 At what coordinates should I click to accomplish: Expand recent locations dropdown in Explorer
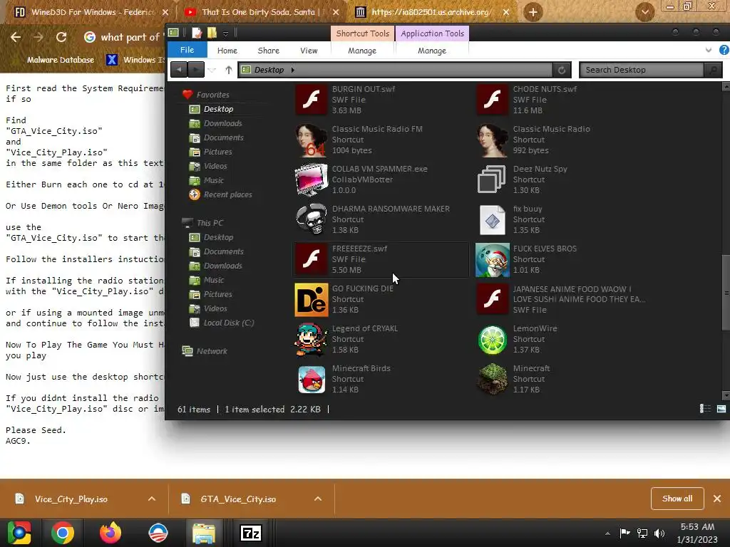212,70
